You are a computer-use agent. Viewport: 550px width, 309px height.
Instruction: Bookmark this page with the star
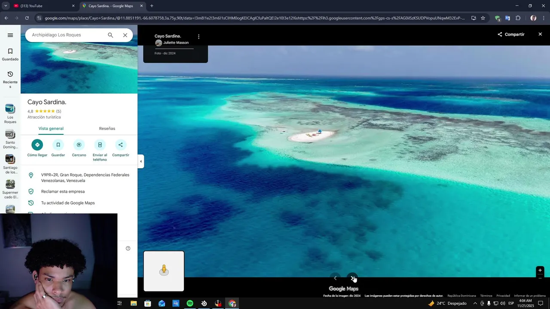pyautogui.click(x=483, y=18)
